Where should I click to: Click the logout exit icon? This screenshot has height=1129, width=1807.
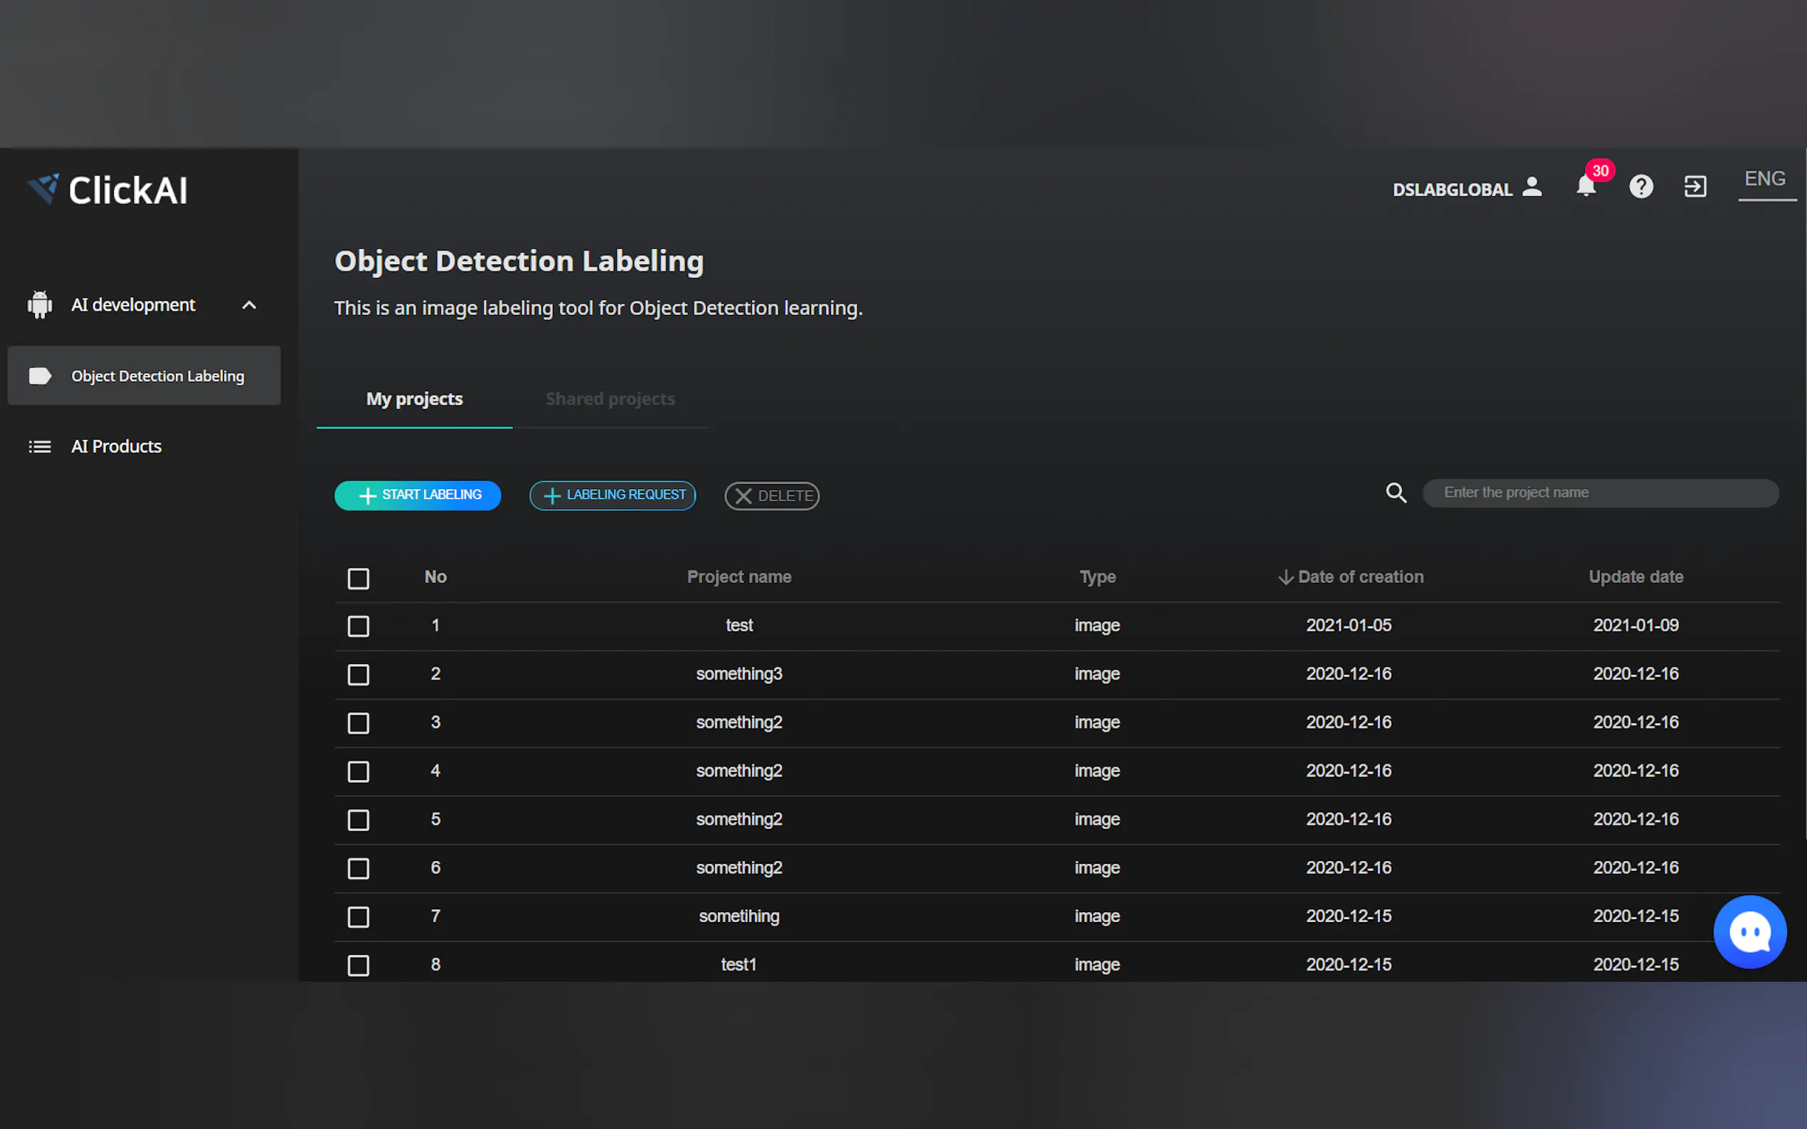pyautogui.click(x=1695, y=187)
